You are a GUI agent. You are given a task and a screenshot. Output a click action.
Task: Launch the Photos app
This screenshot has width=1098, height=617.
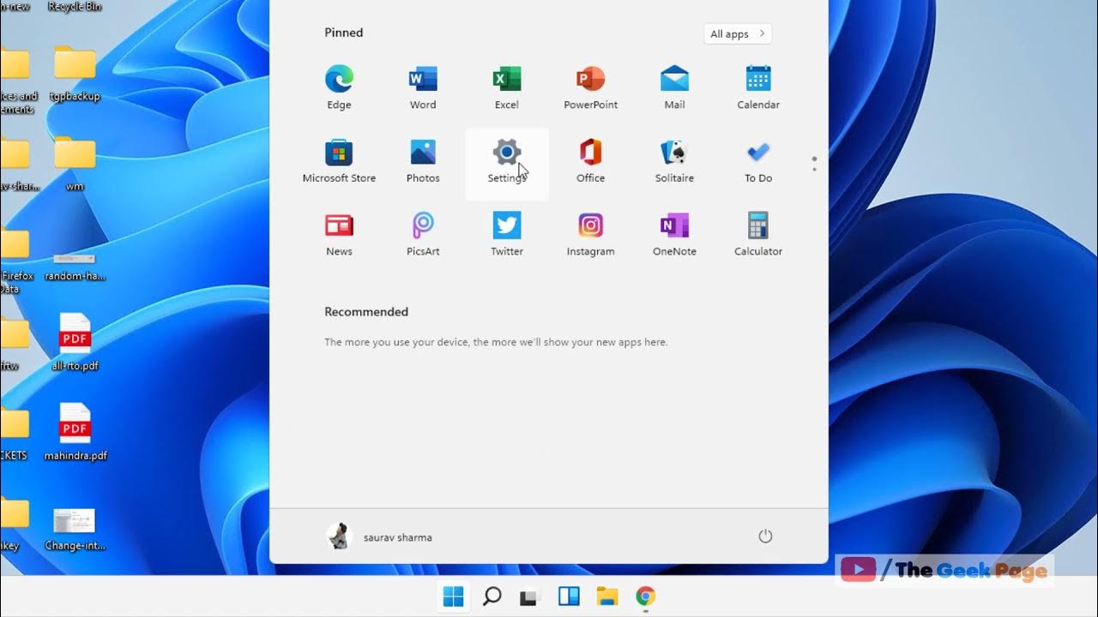(x=423, y=162)
